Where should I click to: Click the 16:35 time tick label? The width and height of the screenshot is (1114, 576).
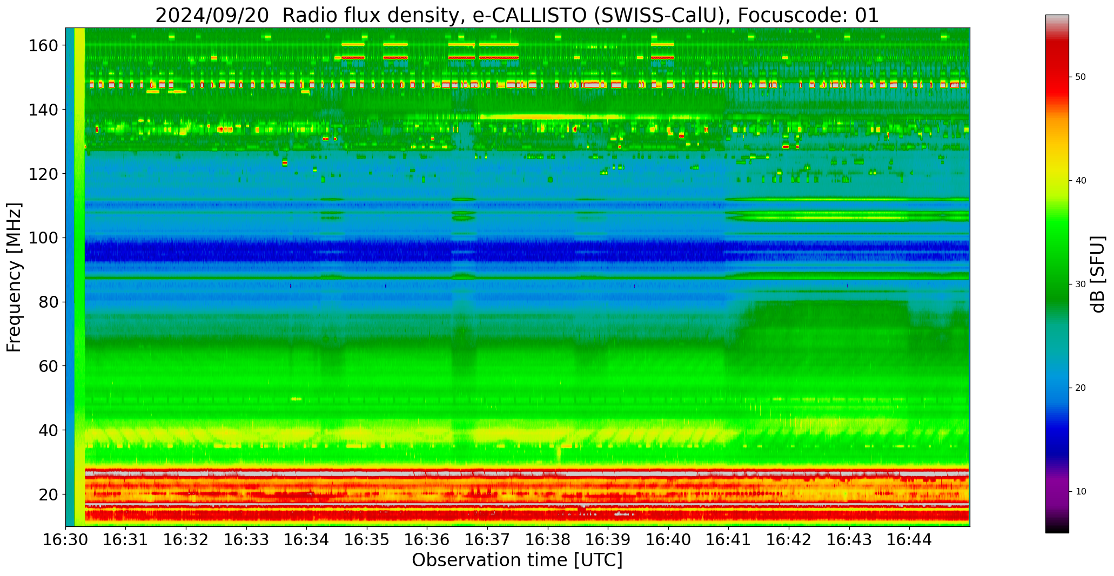pos(367,539)
